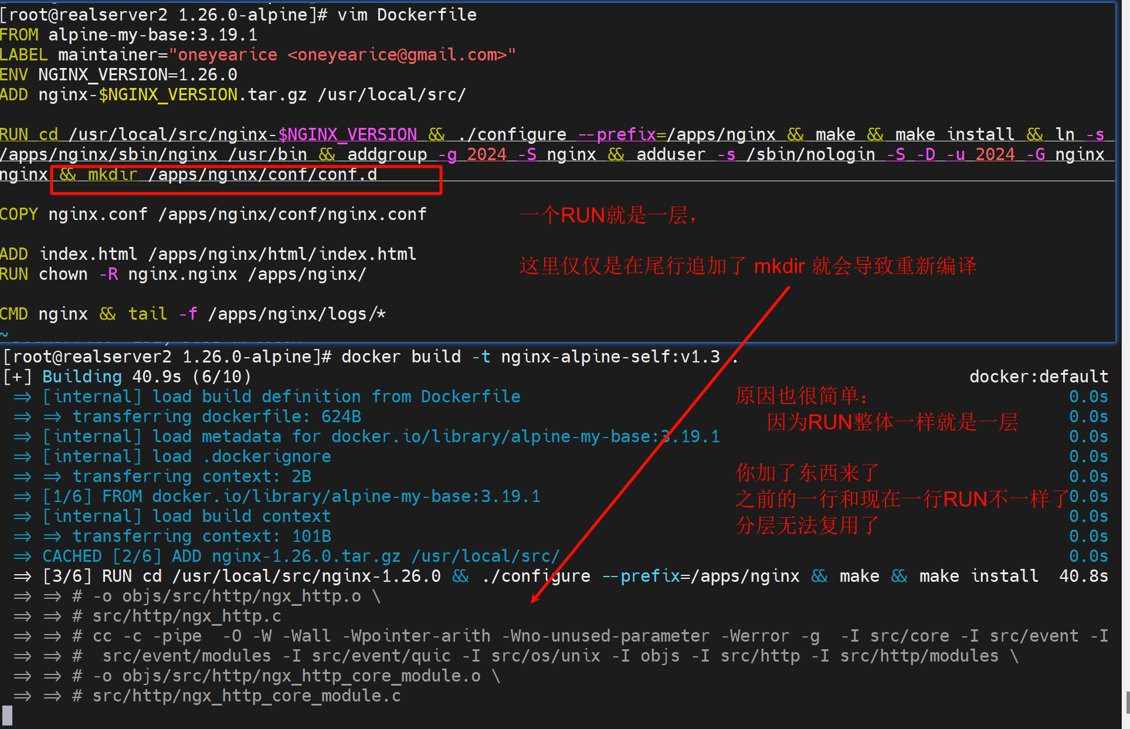
Task: Click the CMD nginx tail command line
Action: (x=194, y=314)
